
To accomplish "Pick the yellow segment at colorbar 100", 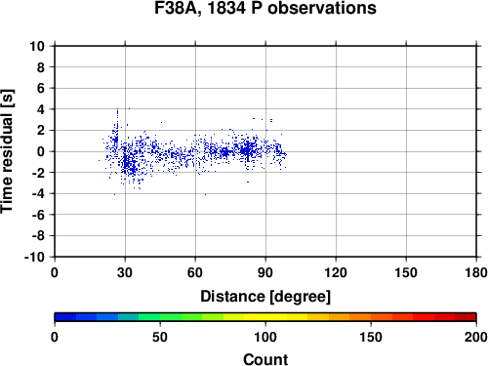I will click(265, 317).
